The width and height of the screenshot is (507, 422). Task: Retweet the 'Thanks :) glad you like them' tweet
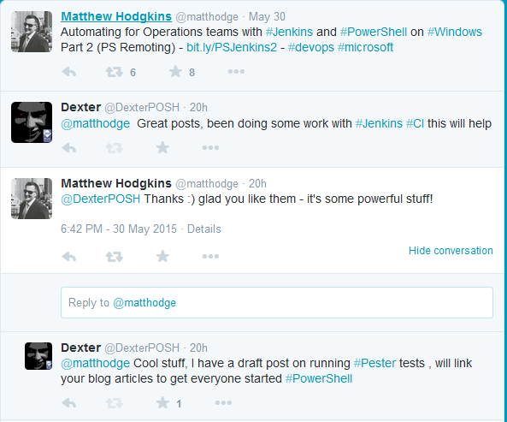click(x=115, y=257)
